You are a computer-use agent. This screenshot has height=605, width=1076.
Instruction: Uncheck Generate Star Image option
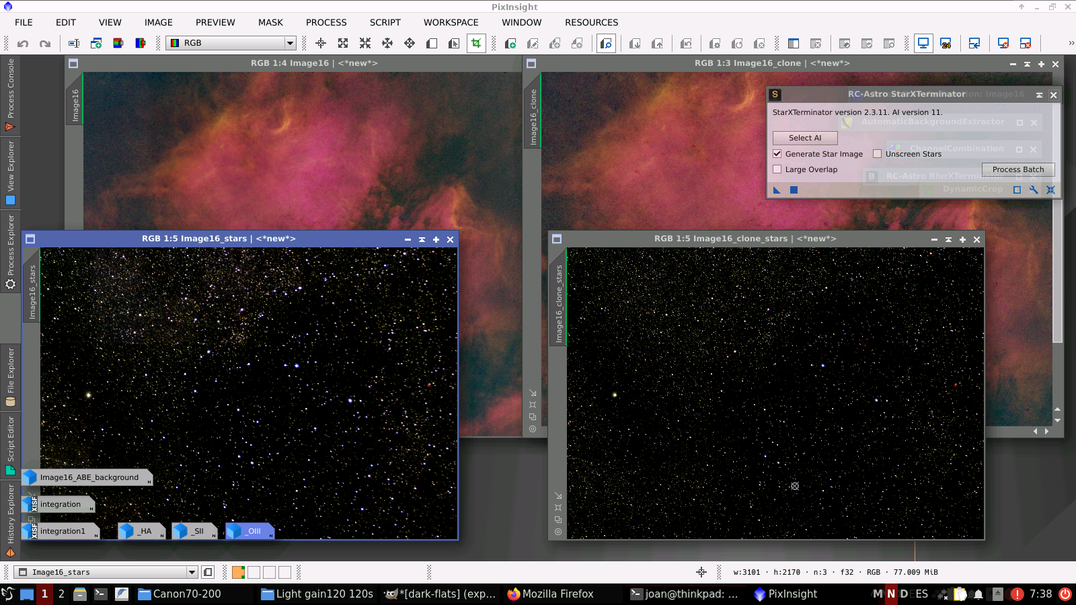777,154
